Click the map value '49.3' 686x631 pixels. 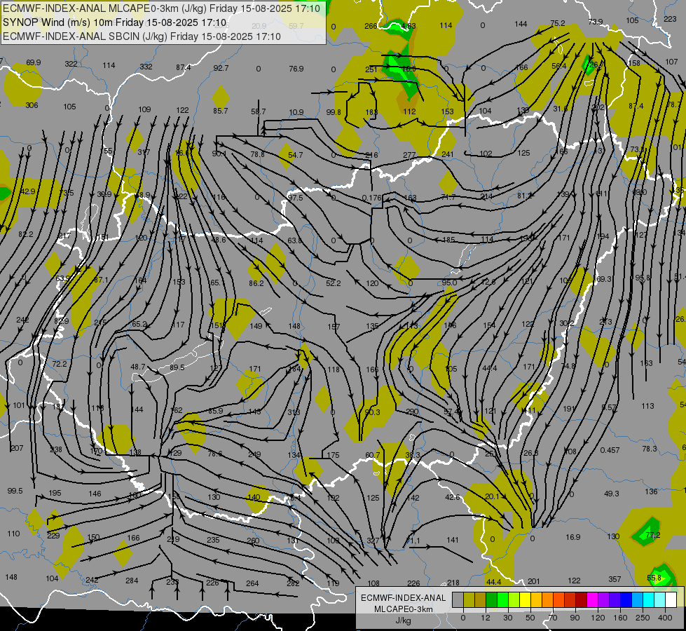(612, 494)
